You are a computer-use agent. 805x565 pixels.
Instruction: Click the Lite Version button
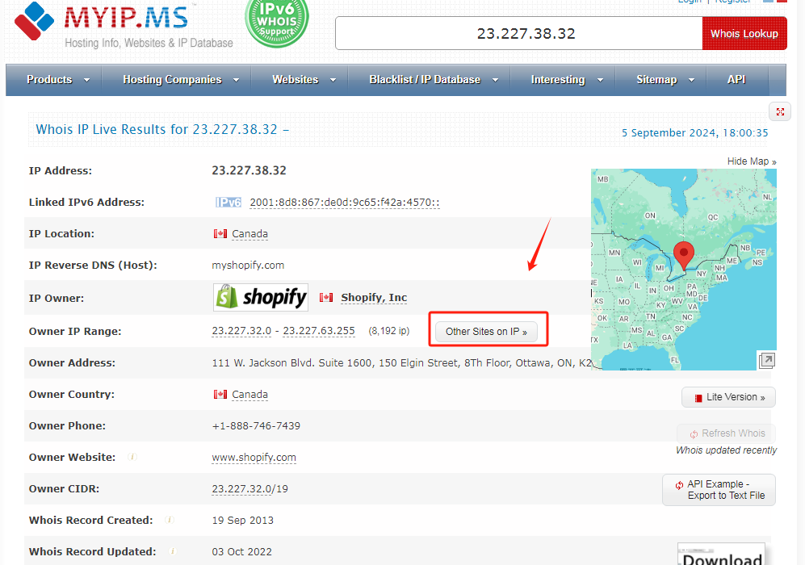pos(728,397)
